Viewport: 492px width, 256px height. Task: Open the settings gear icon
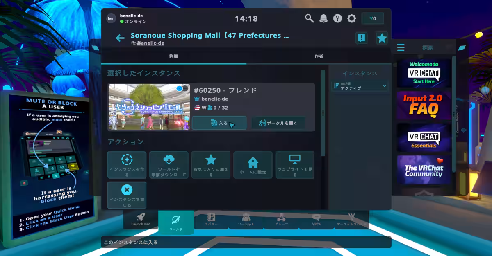(351, 18)
